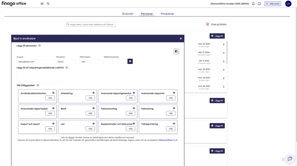Show info icon on Användaradministration card
Image resolution: width=297 pixels, height=166 pixels.
coord(53,93)
